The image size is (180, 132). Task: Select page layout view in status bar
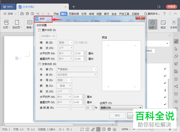tap(98, 129)
